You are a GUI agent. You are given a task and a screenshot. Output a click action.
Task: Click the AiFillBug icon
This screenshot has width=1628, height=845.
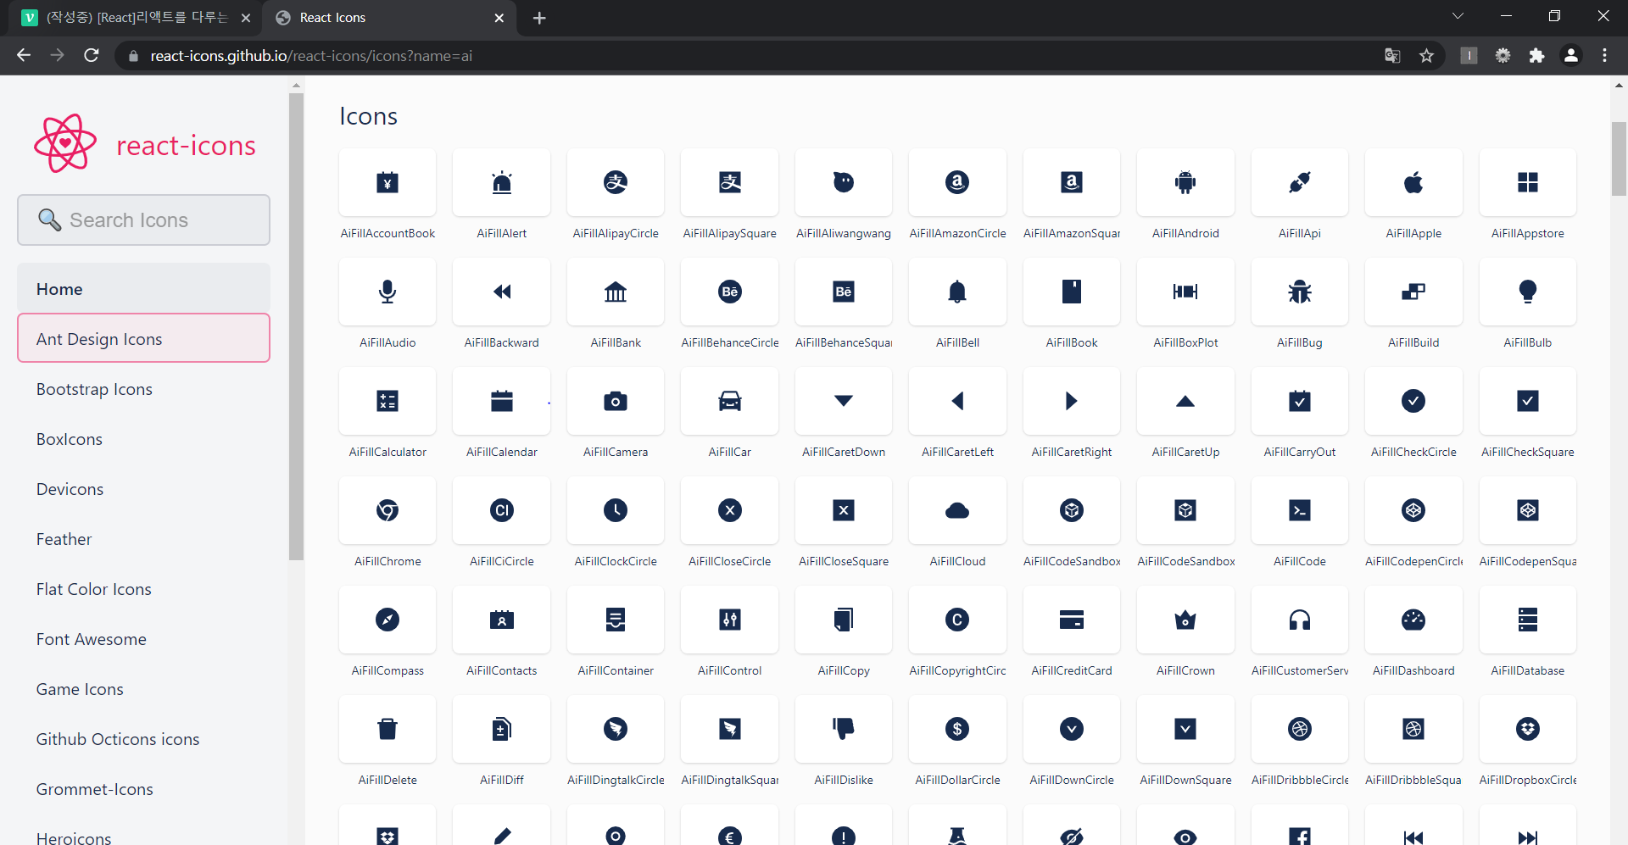1300,292
